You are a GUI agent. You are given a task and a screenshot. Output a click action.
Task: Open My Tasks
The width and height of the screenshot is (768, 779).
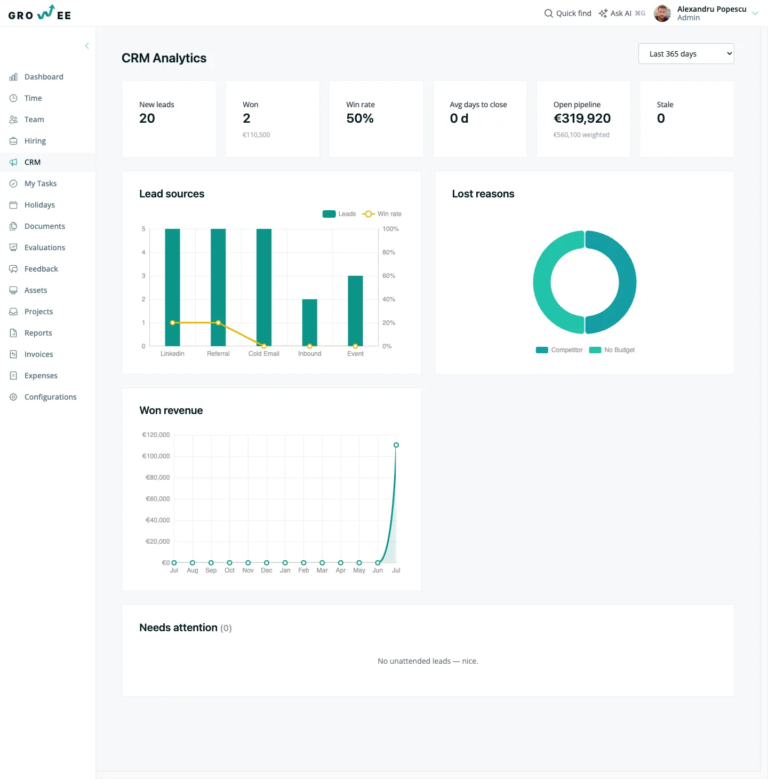[41, 184]
